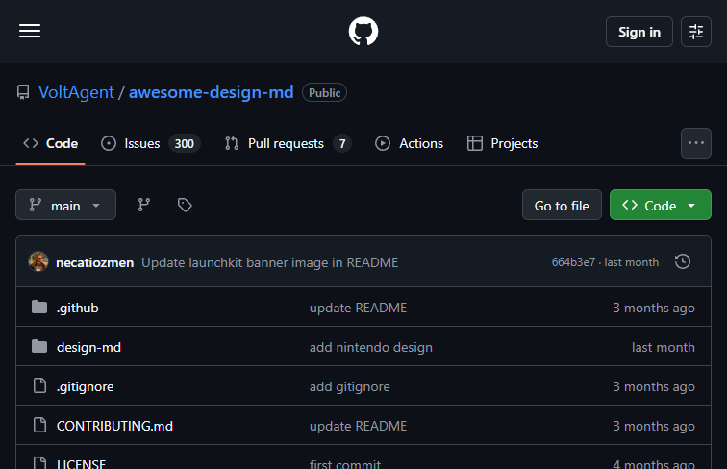Open the green Code clone dropdown

[x=661, y=205]
